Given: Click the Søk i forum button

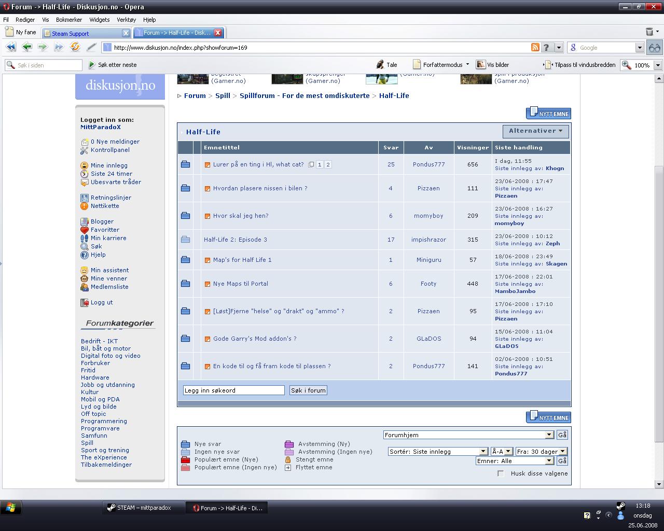Looking at the screenshot, I should point(308,390).
